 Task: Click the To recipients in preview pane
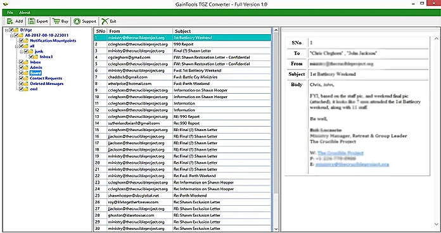point(343,53)
